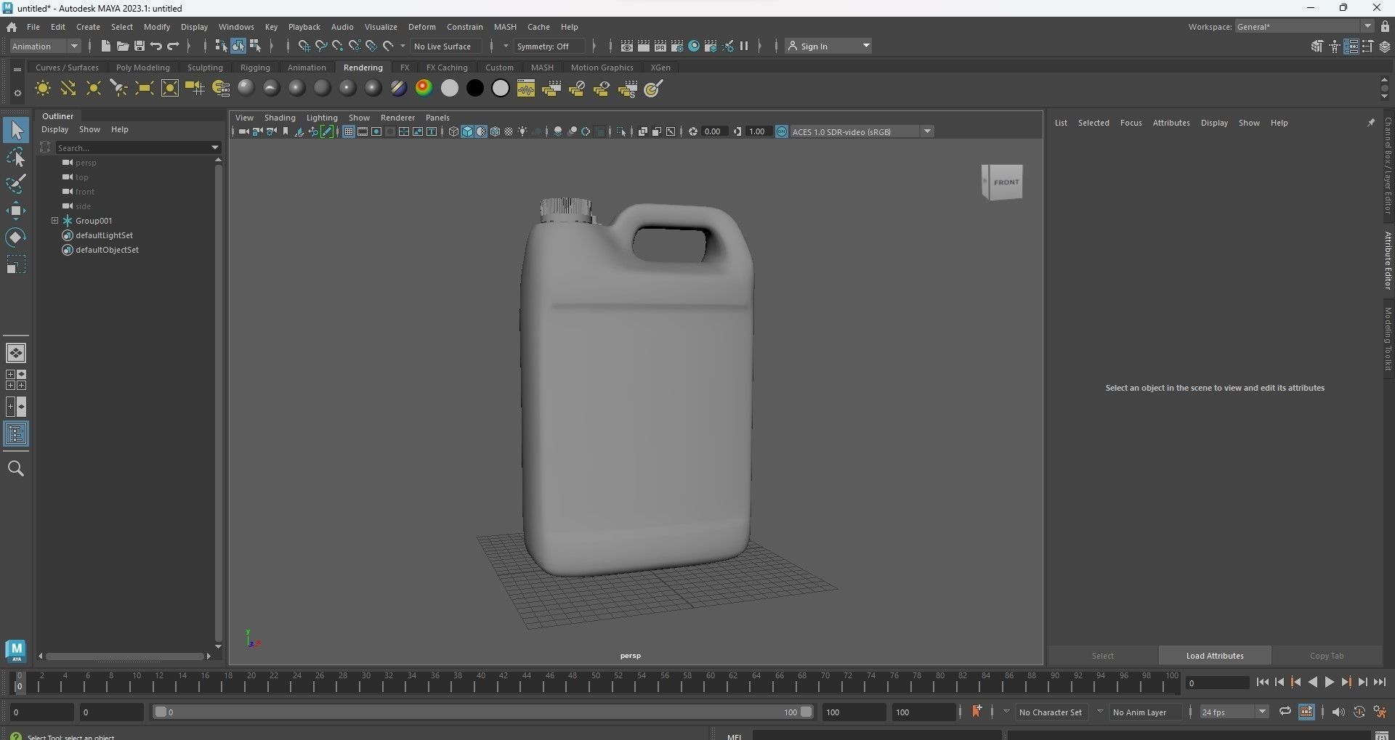Viewport: 1395px width, 740px height.
Task: Open the Attribute Editor tab on right edge
Action: [1388, 260]
